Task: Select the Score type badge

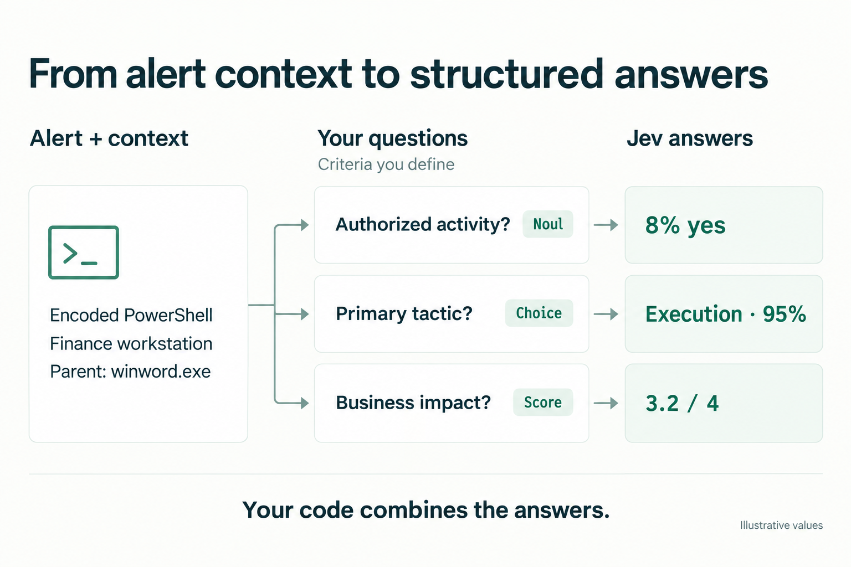Action: 543,402
